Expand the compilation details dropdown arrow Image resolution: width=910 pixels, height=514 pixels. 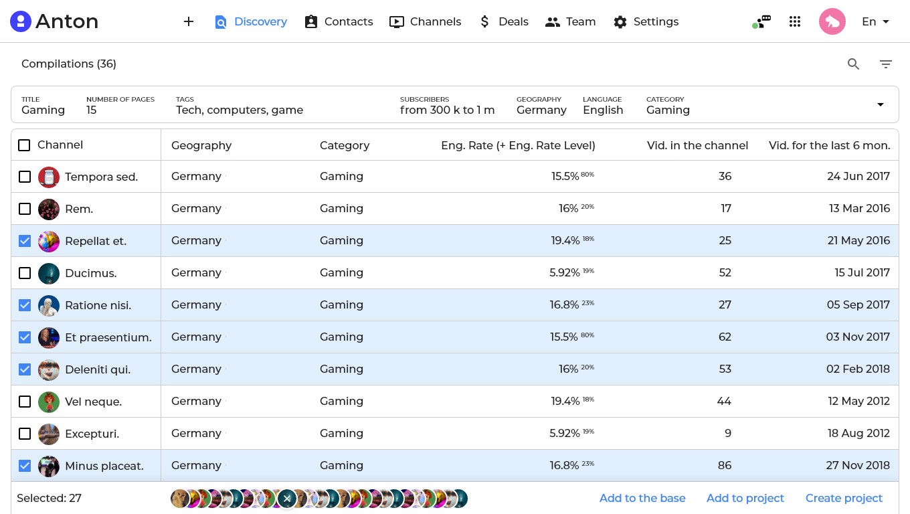881,104
